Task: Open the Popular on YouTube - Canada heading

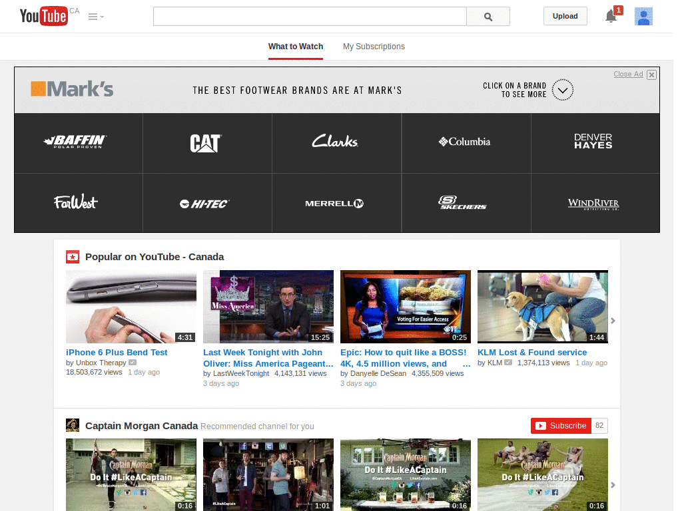Action: [x=155, y=257]
